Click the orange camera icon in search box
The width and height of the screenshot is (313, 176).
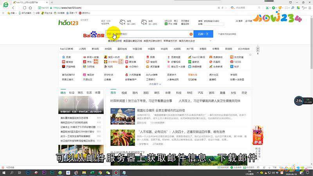191,34
